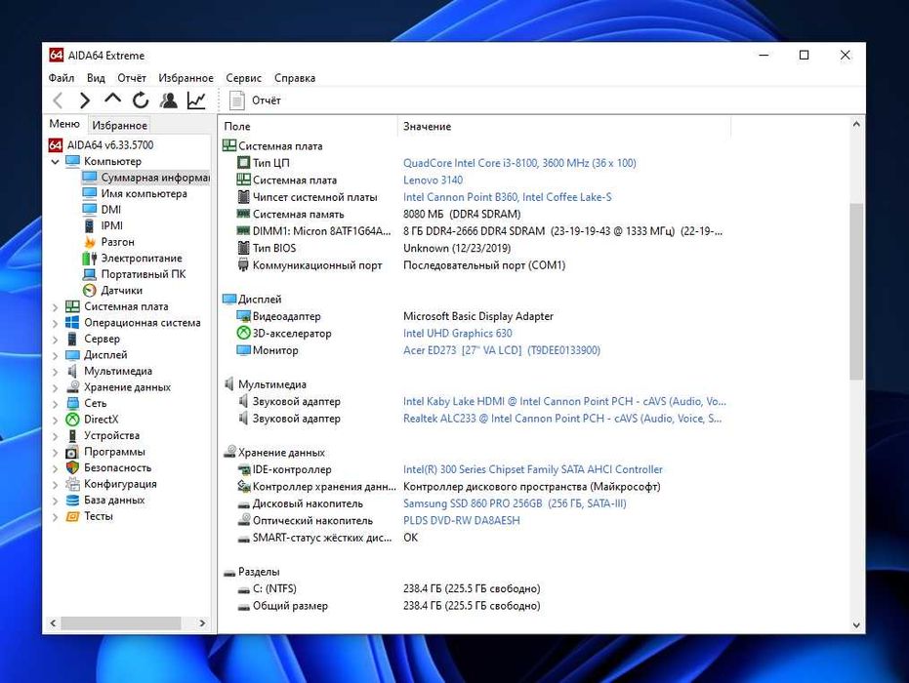Select Портативный ПК laptop item
The height and width of the screenshot is (683, 909).
point(135,274)
